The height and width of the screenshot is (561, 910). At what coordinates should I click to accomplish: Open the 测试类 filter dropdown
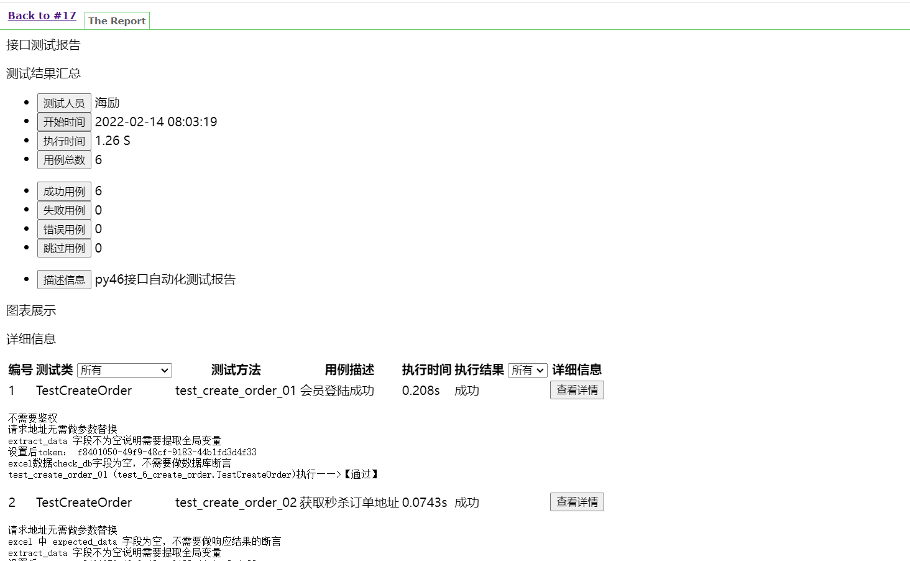pos(124,371)
